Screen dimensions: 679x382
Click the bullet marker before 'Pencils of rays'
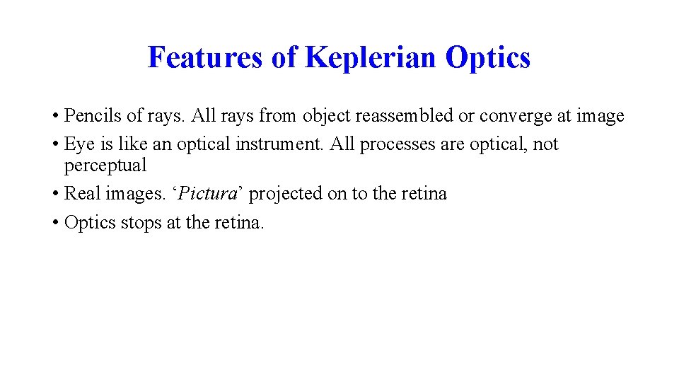[54, 115]
